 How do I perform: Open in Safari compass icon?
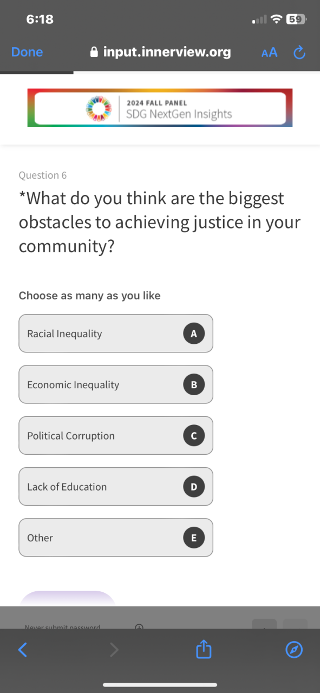tap(294, 650)
